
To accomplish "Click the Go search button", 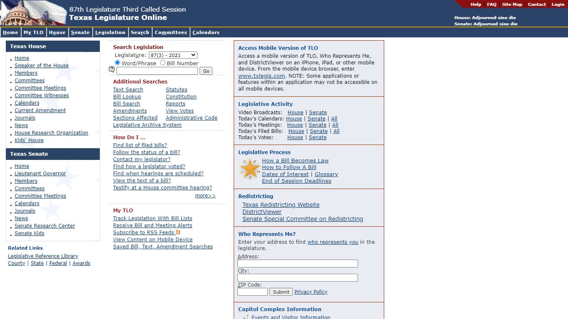I will click(x=206, y=71).
